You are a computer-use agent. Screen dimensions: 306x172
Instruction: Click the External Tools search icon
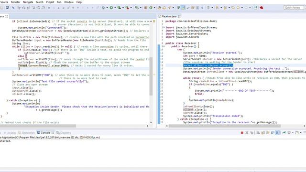pyautogui.click(x=137, y=8)
